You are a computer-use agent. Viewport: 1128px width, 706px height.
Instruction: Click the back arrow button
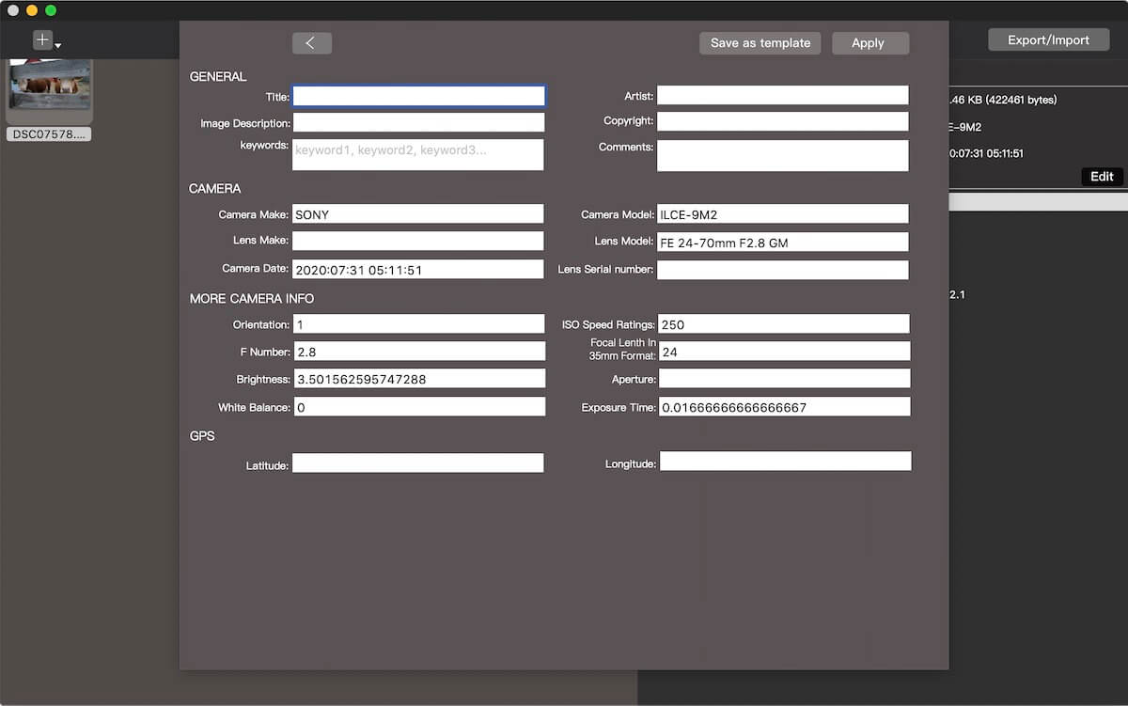pyautogui.click(x=311, y=43)
